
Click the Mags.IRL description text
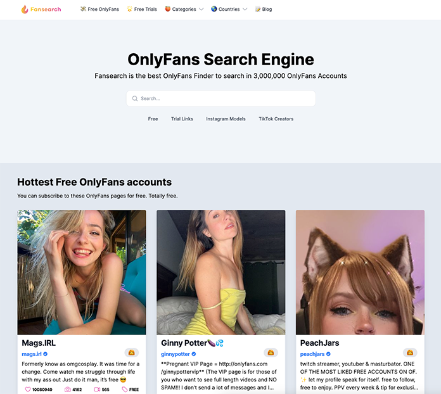[80, 372]
